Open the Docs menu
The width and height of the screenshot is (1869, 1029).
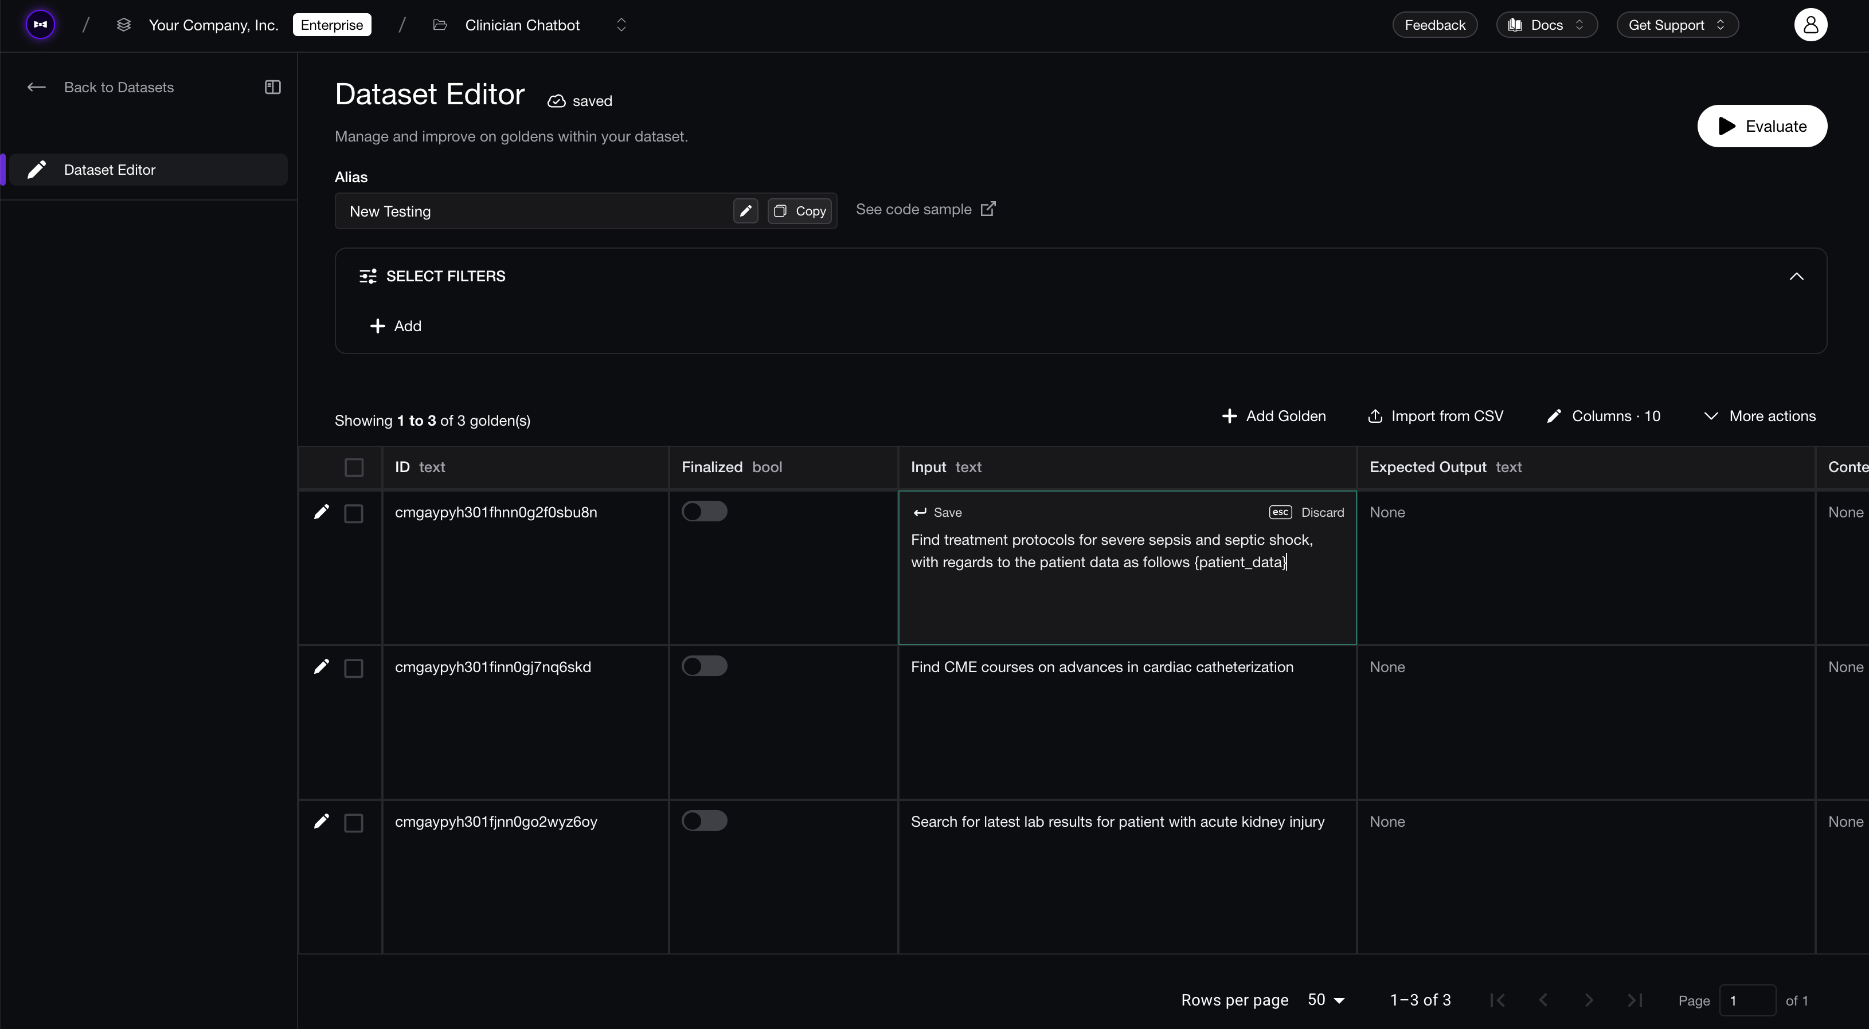[x=1546, y=24]
